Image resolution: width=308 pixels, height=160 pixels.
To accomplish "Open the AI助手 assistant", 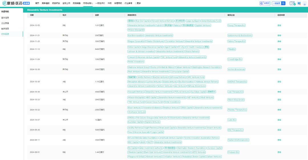I will coord(265,3).
